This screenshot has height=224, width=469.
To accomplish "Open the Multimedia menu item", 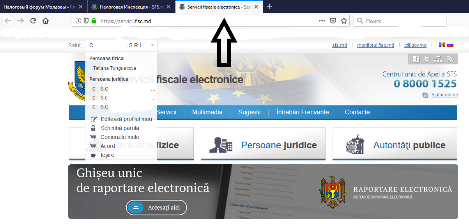I will tap(207, 112).
